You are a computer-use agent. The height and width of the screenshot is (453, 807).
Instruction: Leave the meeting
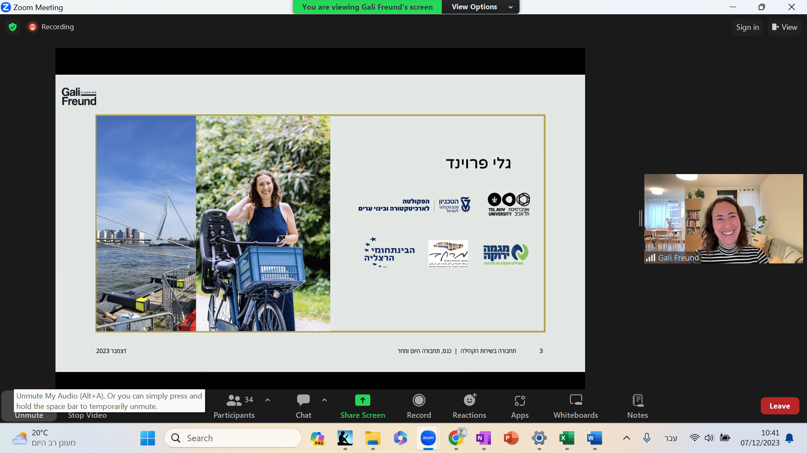click(x=779, y=406)
